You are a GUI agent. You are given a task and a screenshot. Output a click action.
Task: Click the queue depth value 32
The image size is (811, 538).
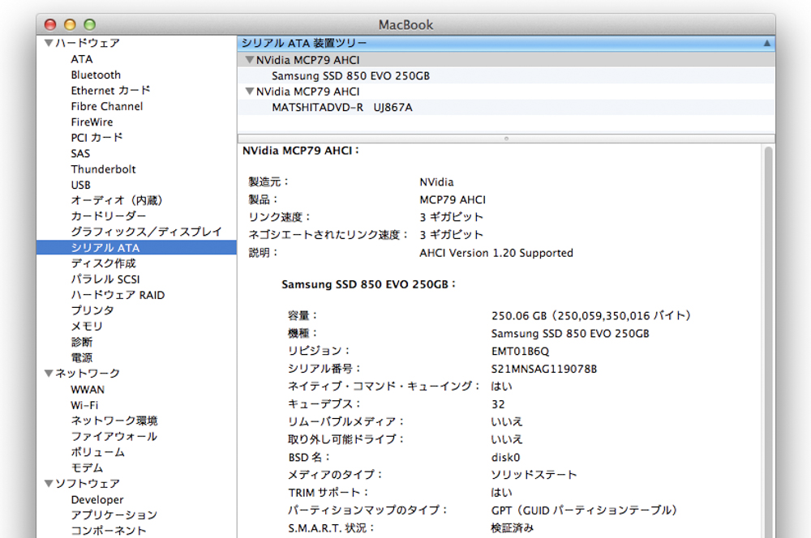pyautogui.click(x=498, y=404)
